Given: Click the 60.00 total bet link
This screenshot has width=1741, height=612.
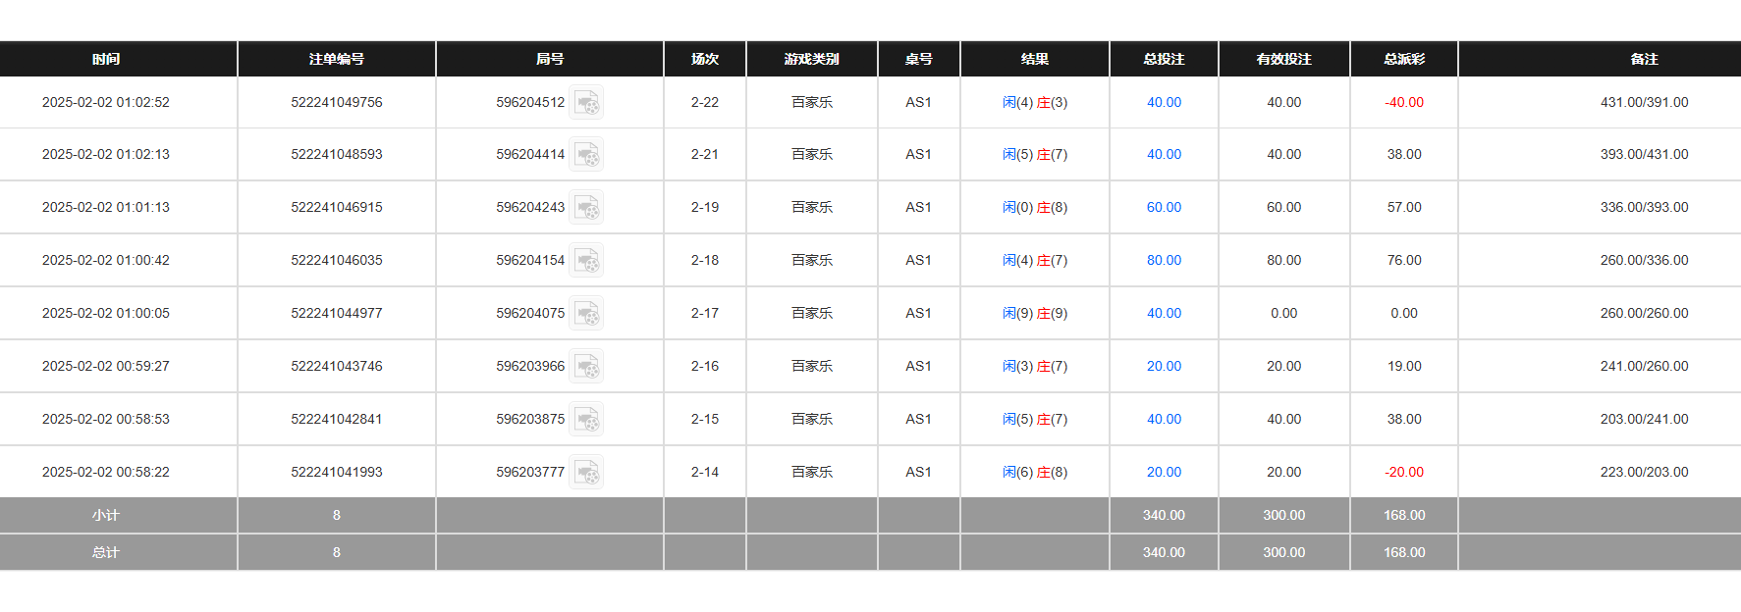Looking at the screenshot, I should [1164, 207].
